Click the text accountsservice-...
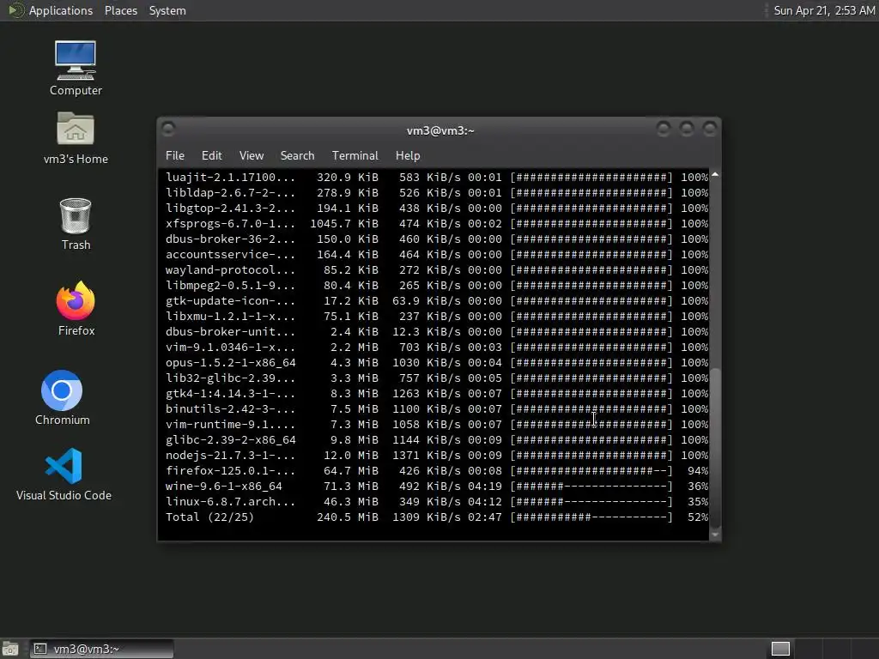 (230, 254)
